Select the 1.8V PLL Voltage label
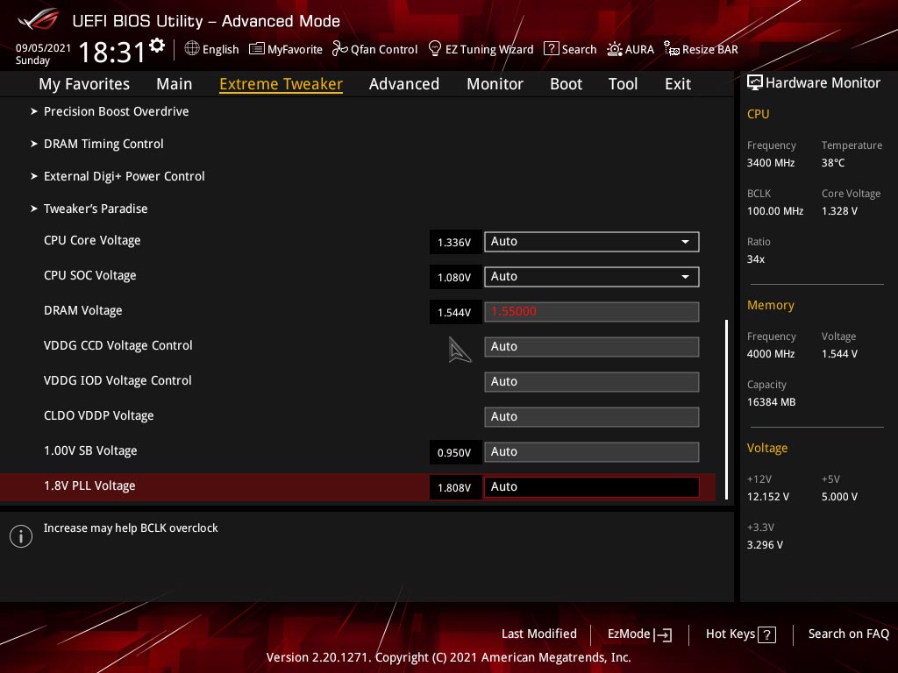This screenshot has width=898, height=673. tap(89, 485)
